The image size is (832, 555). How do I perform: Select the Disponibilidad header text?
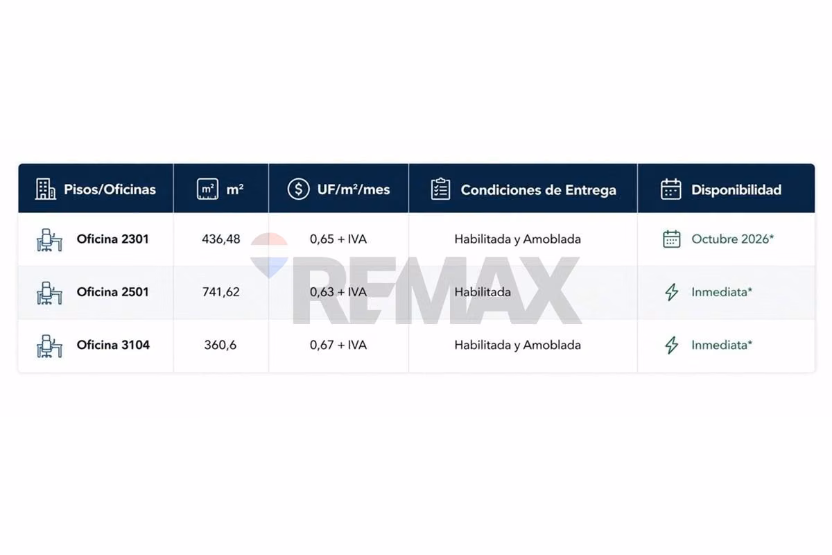(736, 189)
